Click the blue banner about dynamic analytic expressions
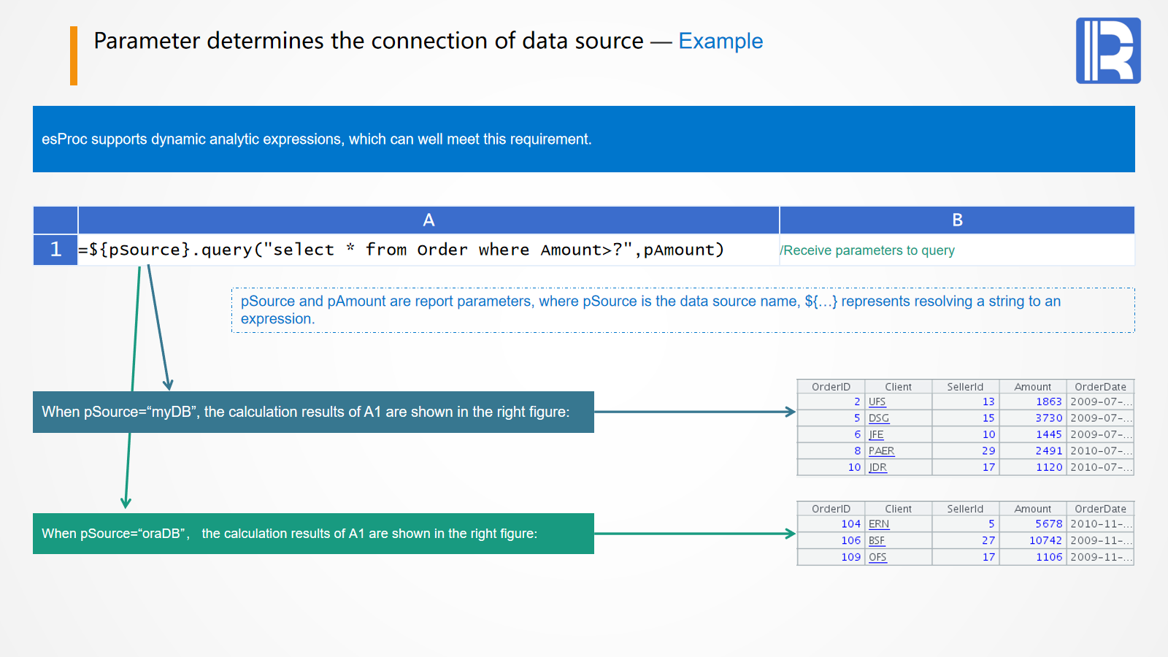Image resolution: width=1168 pixels, height=657 pixels. (583, 139)
